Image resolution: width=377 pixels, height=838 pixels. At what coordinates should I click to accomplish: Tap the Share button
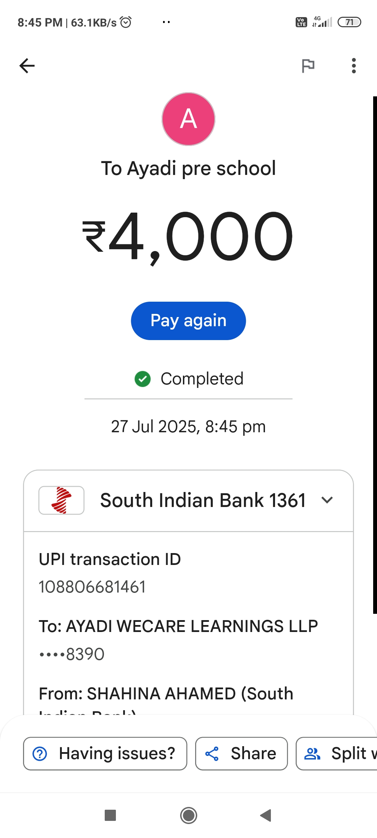[x=241, y=754]
